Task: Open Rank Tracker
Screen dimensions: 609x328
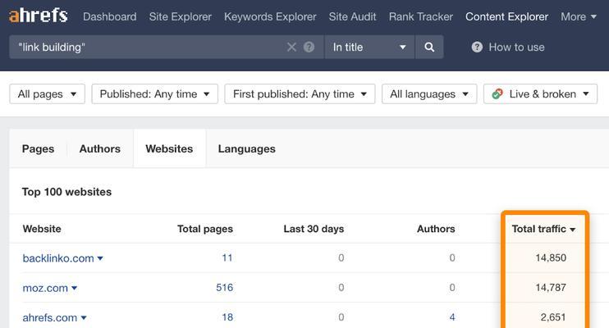Action: (x=420, y=16)
